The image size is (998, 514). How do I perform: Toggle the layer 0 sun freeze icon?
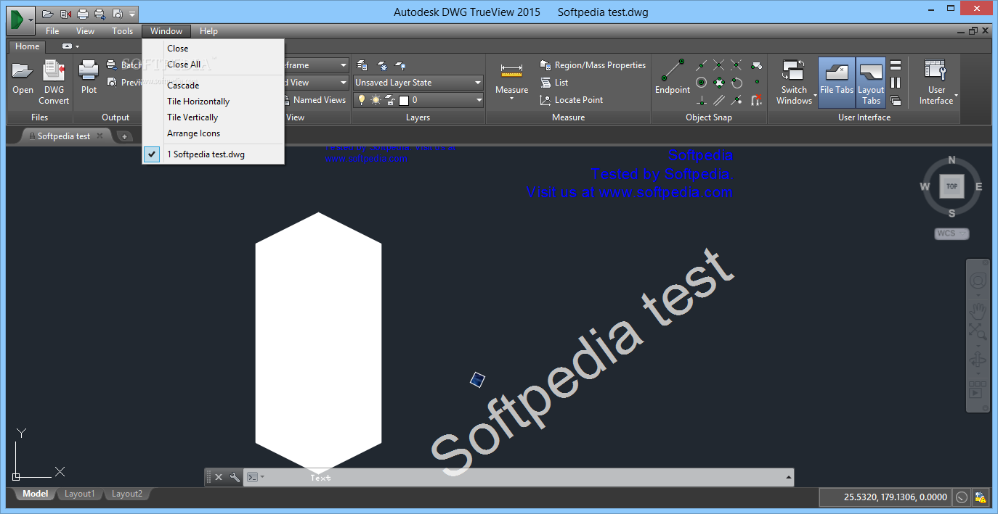point(376,100)
